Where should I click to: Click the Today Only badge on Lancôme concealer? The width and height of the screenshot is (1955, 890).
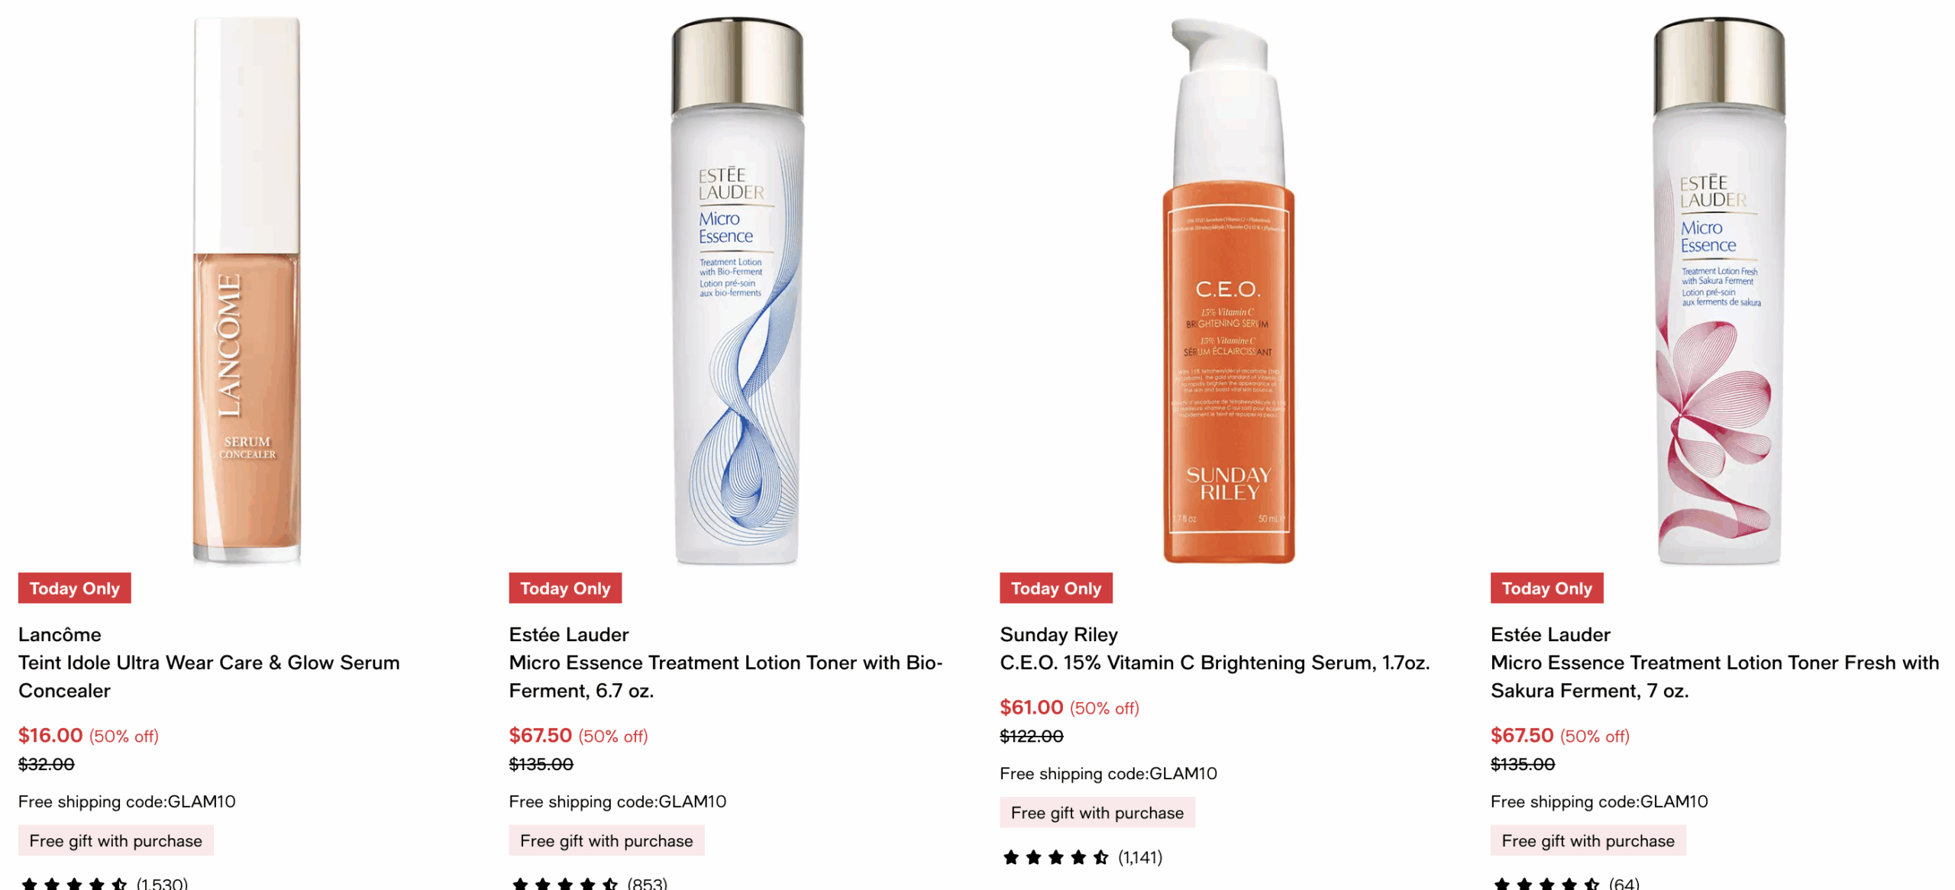coord(75,588)
